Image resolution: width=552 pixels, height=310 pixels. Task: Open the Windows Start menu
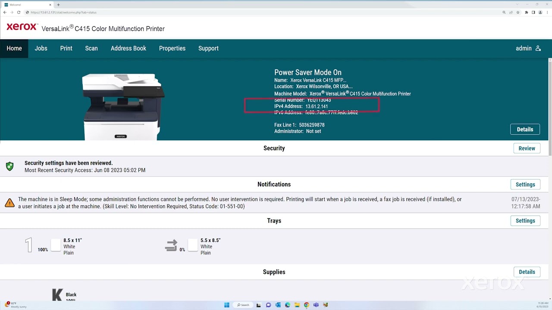[226, 305]
